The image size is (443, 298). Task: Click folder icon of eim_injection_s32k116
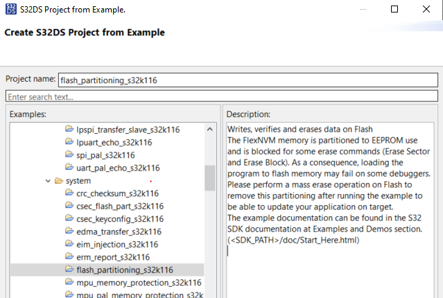(69, 243)
